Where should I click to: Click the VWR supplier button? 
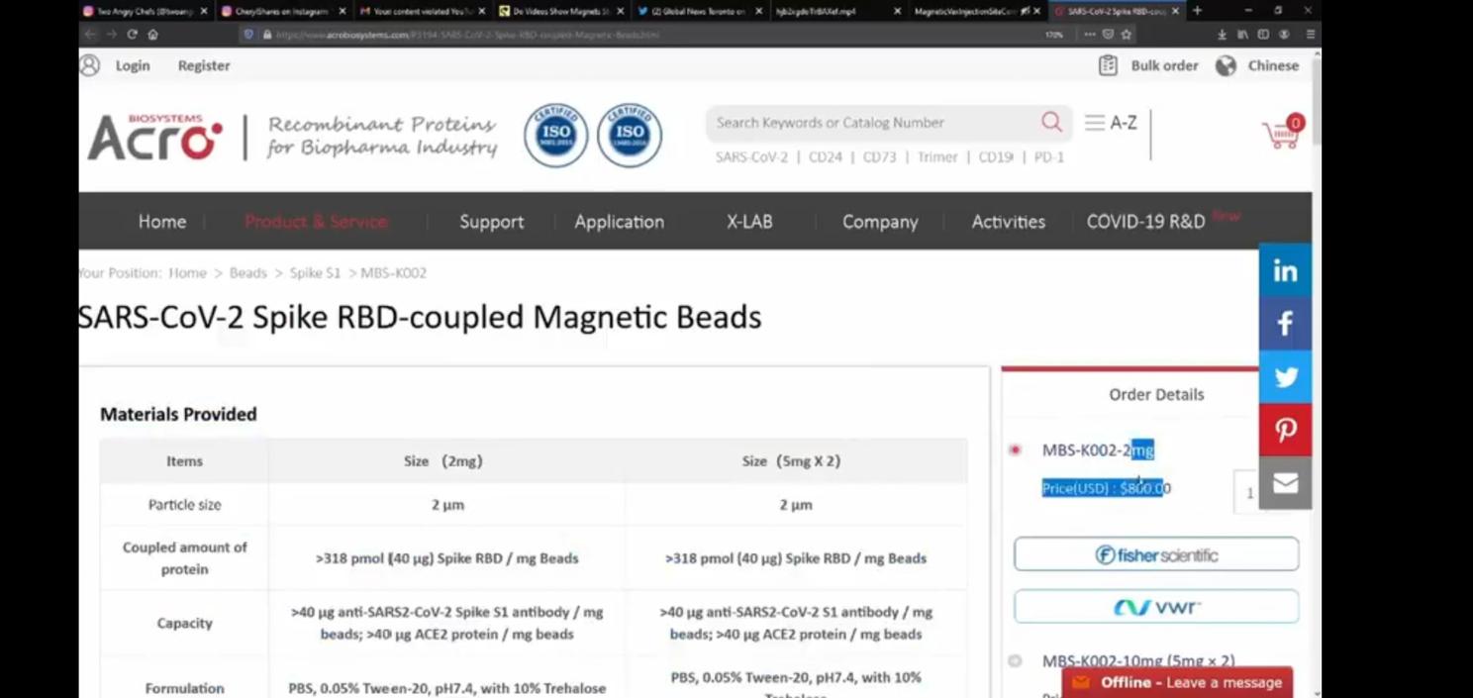[1155, 607]
